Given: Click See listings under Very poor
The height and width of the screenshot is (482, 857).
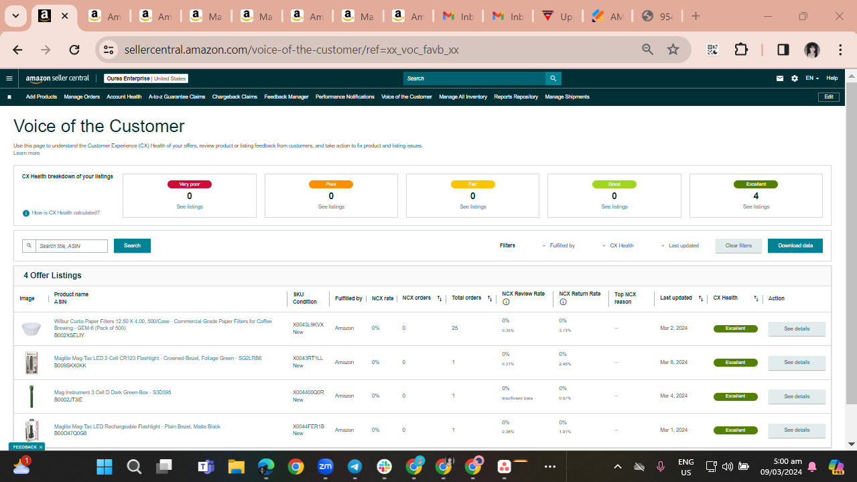Looking at the screenshot, I should click(190, 206).
